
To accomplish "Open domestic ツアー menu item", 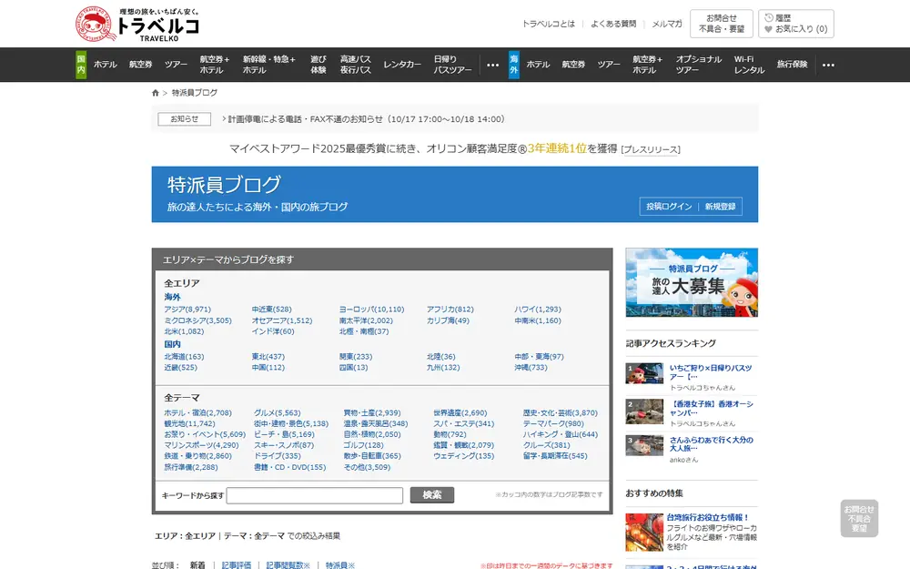I will pyautogui.click(x=176, y=65).
